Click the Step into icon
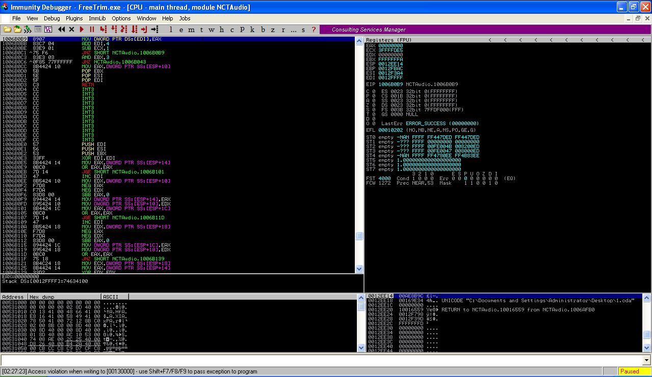 coord(103,30)
